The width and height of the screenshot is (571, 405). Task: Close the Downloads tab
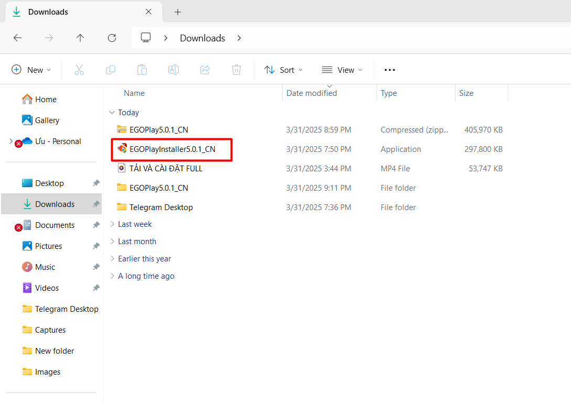coord(148,12)
